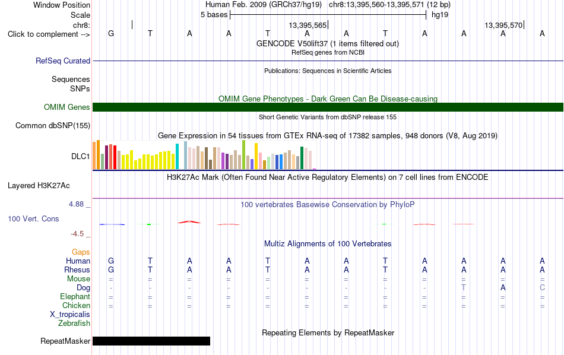
Task: Click the X_tropicalis species row label
Action: (x=70, y=315)
